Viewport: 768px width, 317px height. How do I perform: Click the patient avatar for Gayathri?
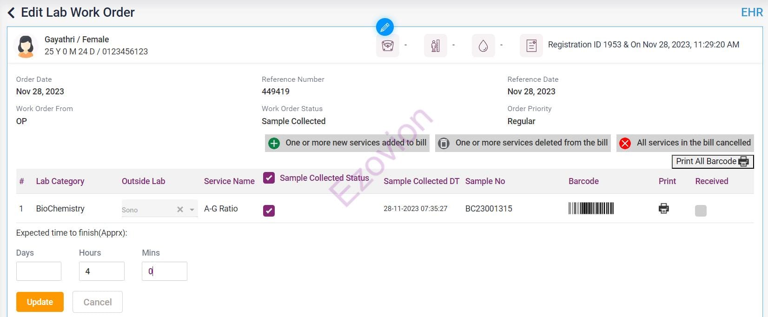(26, 46)
